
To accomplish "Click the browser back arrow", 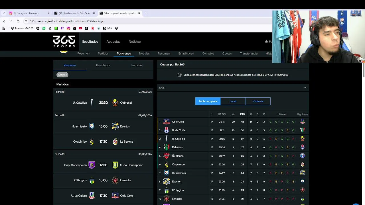I will coord(4,21).
